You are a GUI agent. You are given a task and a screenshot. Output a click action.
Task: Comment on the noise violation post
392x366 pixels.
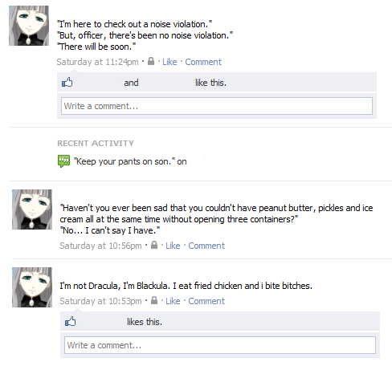pos(203,62)
